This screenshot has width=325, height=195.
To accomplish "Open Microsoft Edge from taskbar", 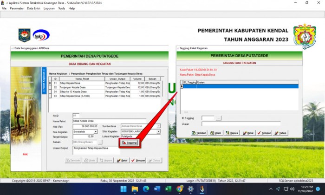I will pos(146,189).
